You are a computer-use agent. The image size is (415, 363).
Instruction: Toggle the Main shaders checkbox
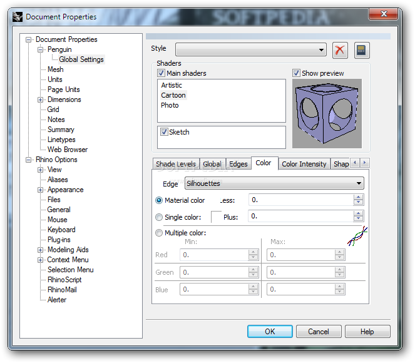[161, 73]
